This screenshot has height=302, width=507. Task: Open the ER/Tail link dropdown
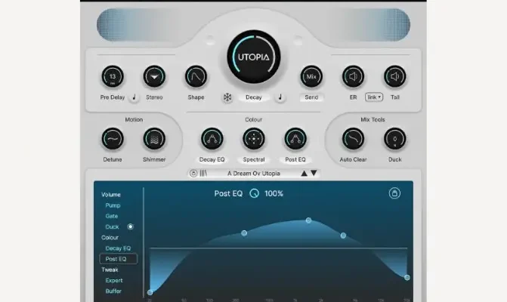click(373, 97)
